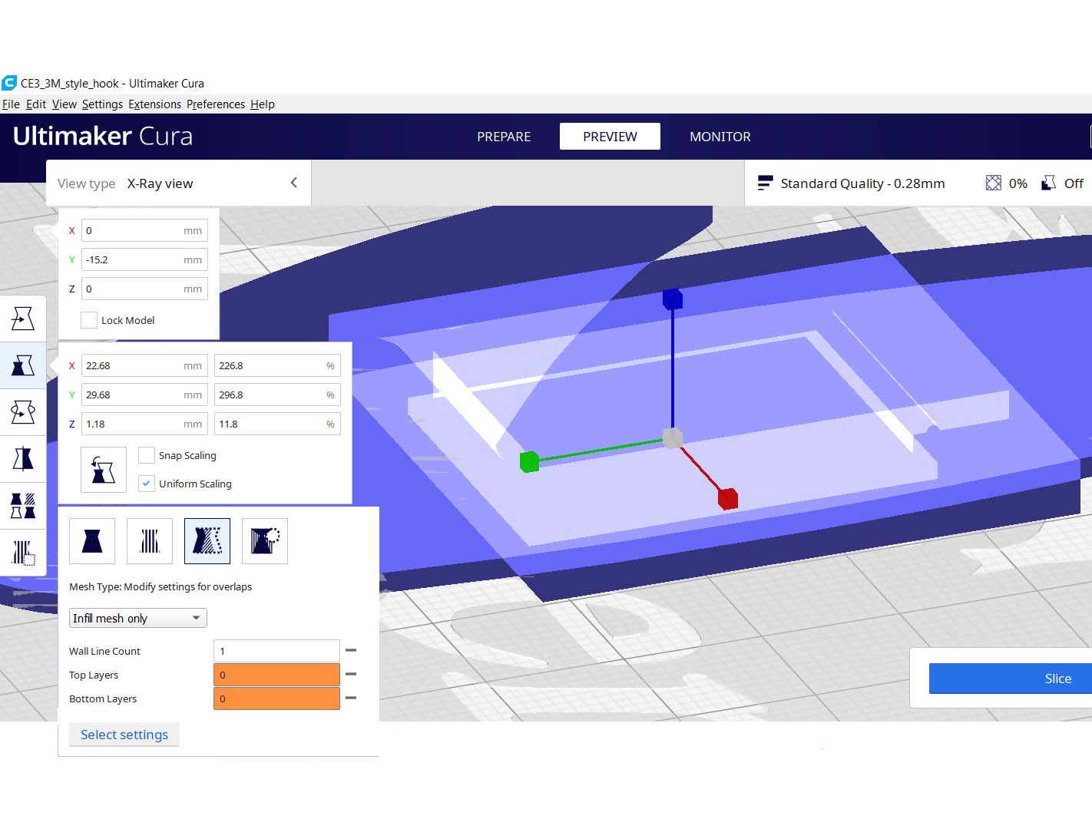Click the Slice button
The image size is (1092, 819).
(1011, 679)
